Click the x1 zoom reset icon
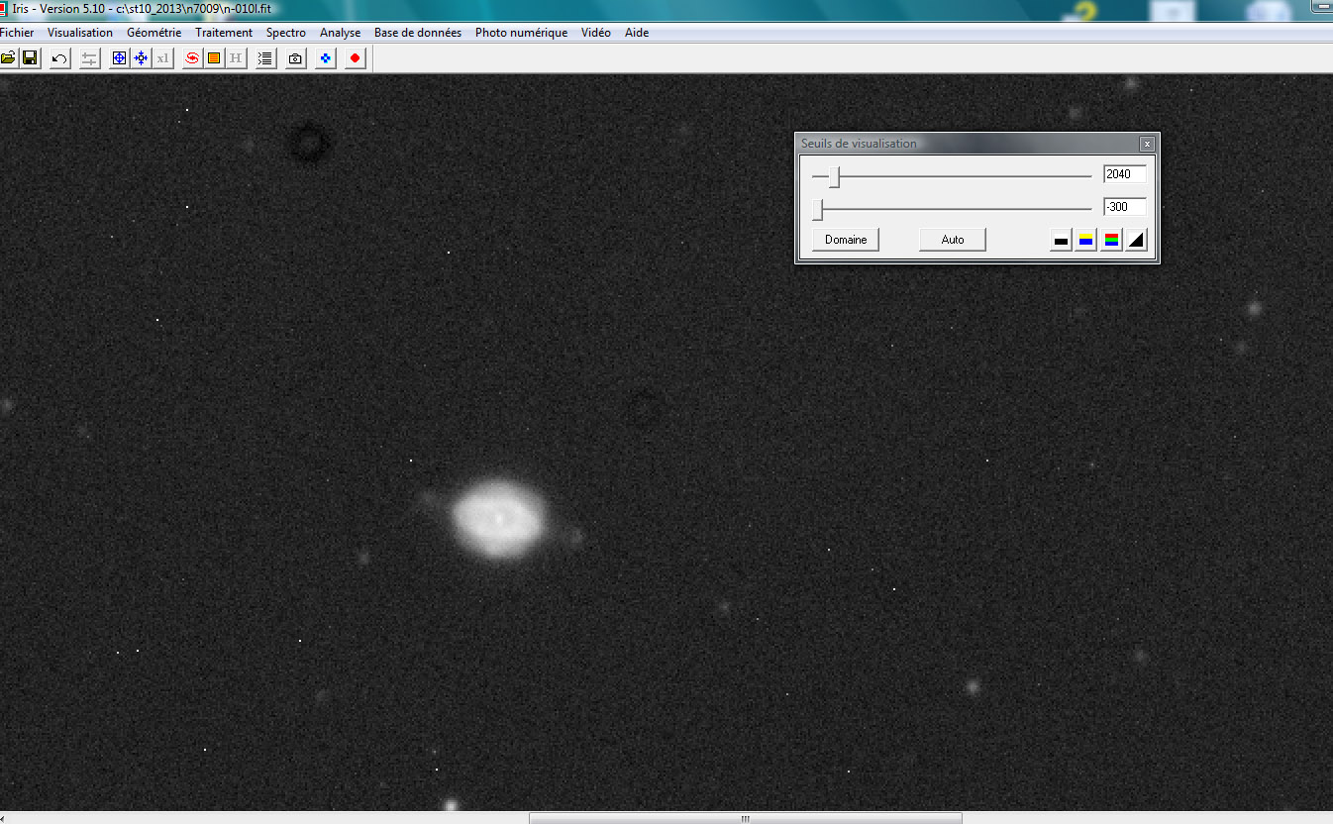 (x=162, y=58)
